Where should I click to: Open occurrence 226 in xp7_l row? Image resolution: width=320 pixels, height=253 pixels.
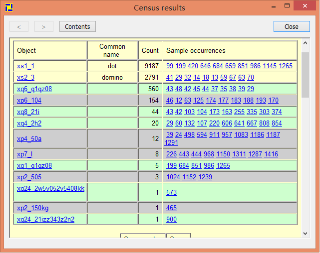coord(171,154)
